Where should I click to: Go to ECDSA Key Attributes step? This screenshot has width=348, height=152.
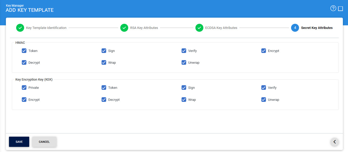[221, 28]
